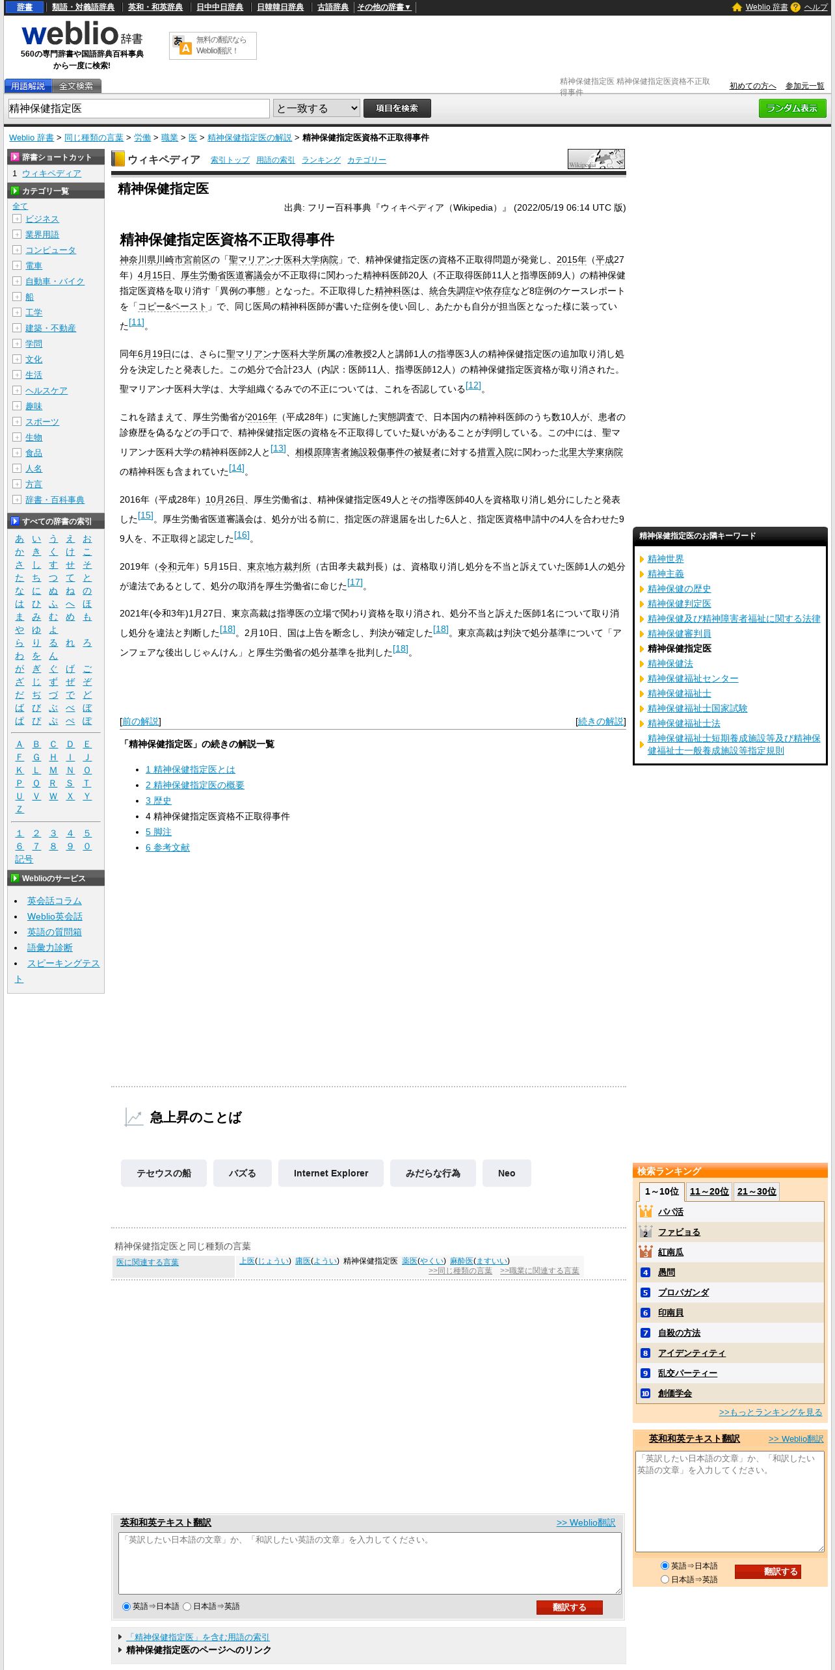This screenshot has width=835, height=1670.
Task: Select the 21～30位 ranking tab
Action: pyautogui.click(x=756, y=1191)
